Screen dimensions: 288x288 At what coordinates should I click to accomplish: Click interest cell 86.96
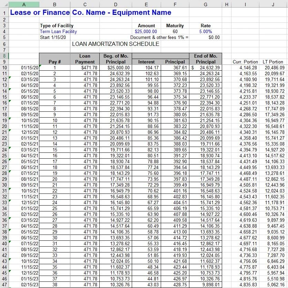[146, 132]
